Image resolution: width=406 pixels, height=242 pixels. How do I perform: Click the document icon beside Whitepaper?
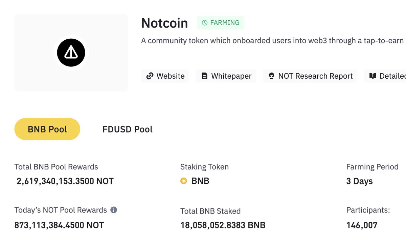pos(204,76)
